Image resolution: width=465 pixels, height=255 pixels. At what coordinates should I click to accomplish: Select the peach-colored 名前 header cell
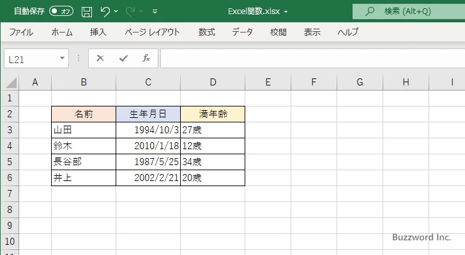[x=84, y=114]
